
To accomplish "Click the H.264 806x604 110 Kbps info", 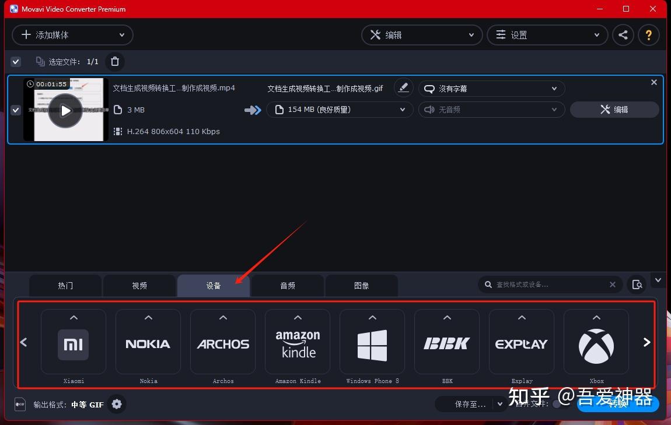I will pyautogui.click(x=173, y=131).
